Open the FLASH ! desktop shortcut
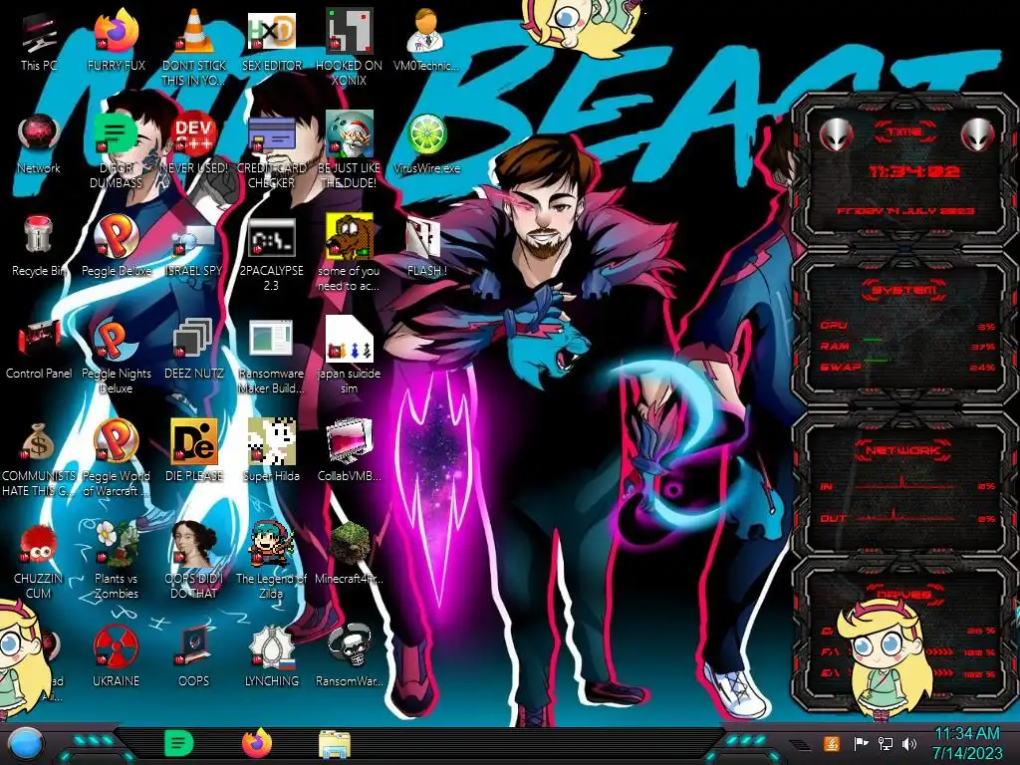This screenshot has width=1020, height=765. (426, 247)
